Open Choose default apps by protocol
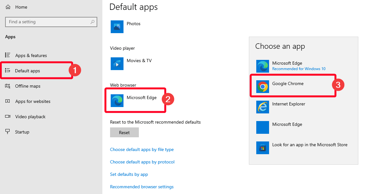Image resolution: width=374 pixels, height=194 pixels. click(142, 162)
